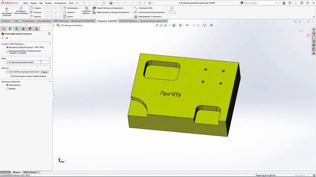Switch to the Motion Study 1 bottom tab
This screenshot has height=177, width=316.
(30, 172)
